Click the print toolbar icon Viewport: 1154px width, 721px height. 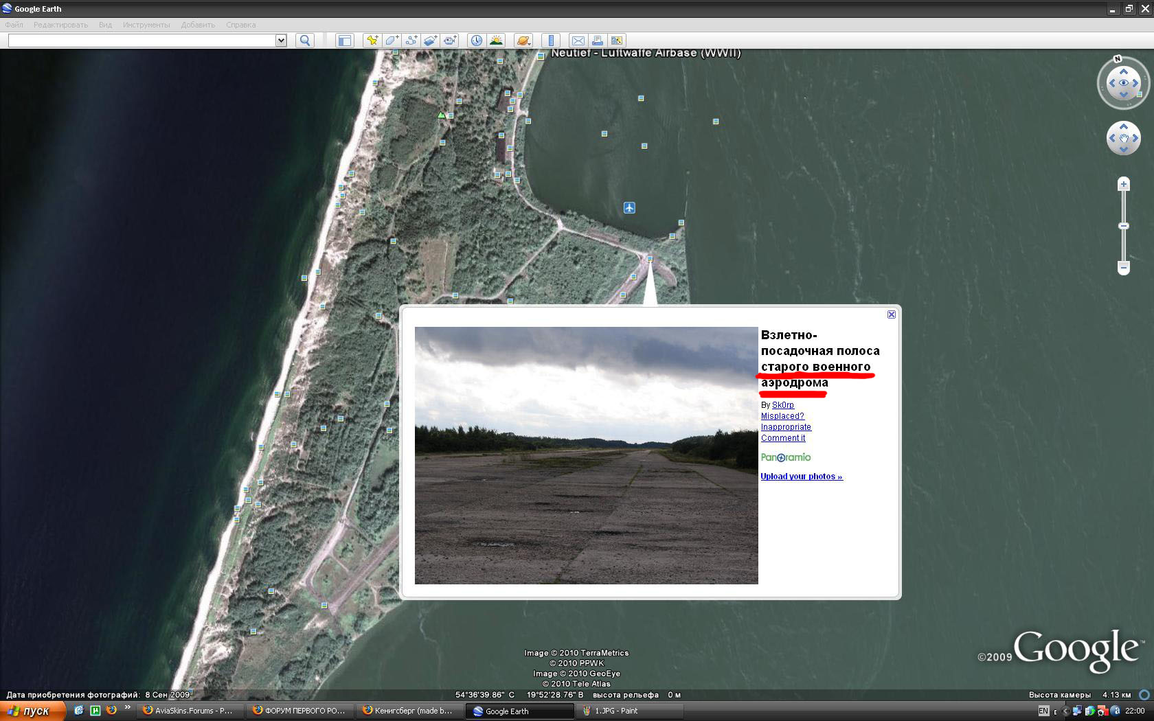pos(598,41)
